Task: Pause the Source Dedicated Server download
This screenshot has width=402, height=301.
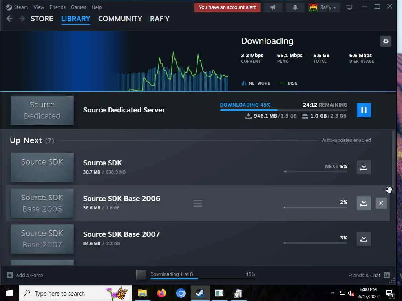Action: (x=364, y=110)
